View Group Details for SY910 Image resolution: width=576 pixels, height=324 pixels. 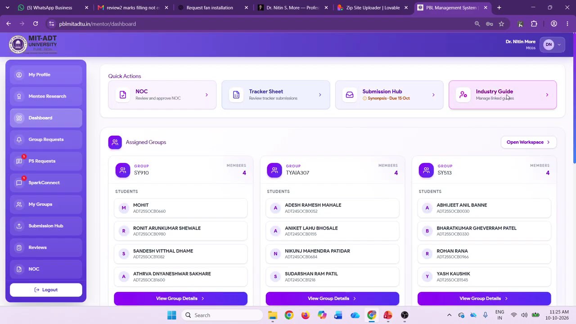coord(180,298)
